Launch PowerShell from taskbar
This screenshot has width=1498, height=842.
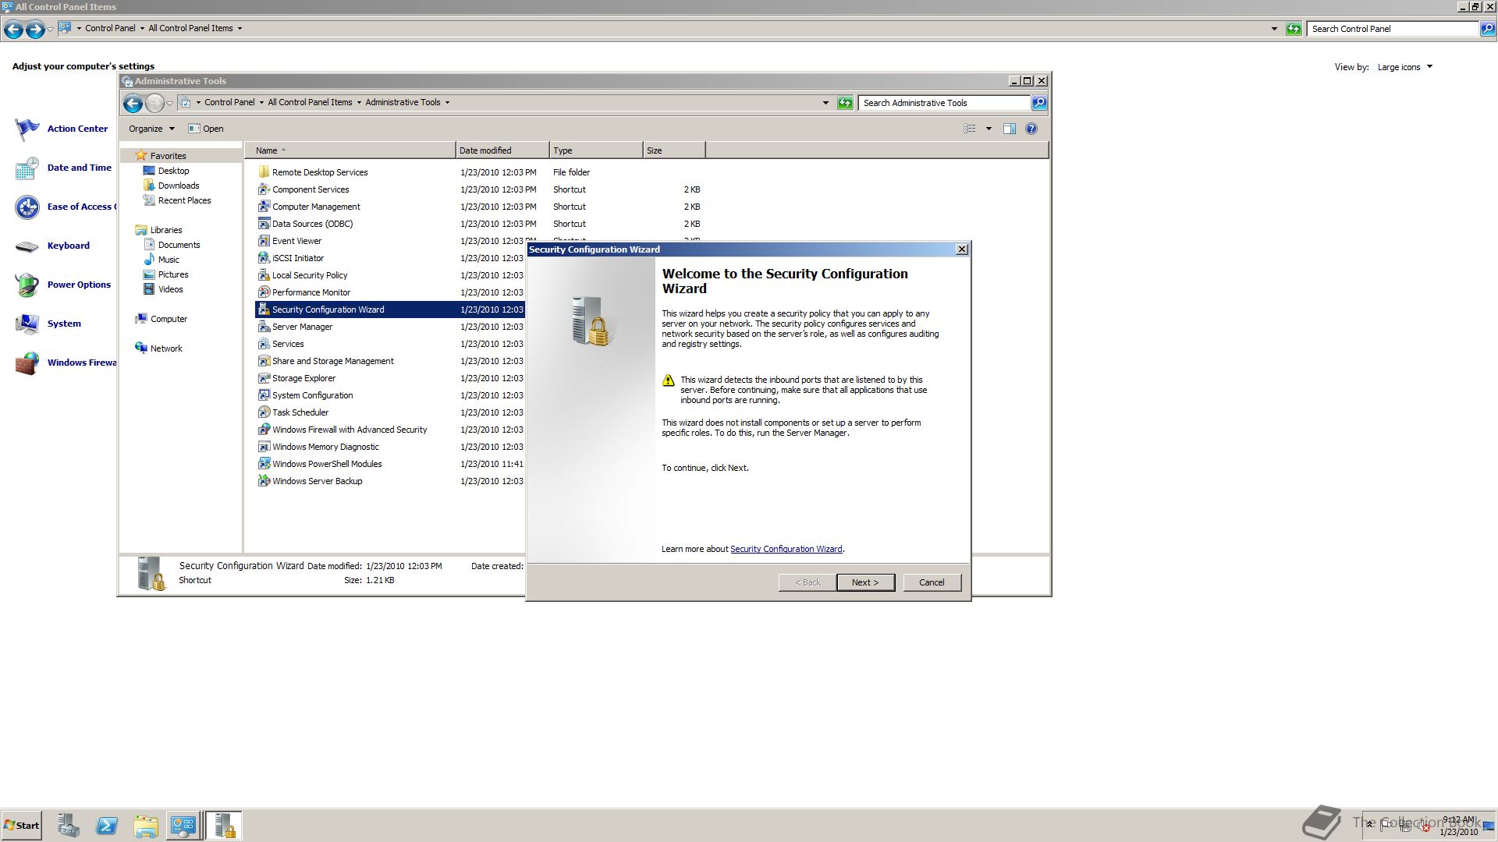(107, 826)
